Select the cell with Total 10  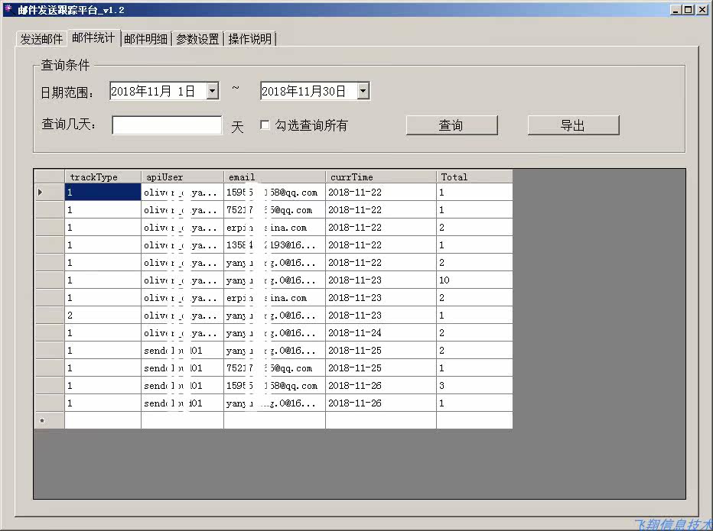[x=474, y=280]
